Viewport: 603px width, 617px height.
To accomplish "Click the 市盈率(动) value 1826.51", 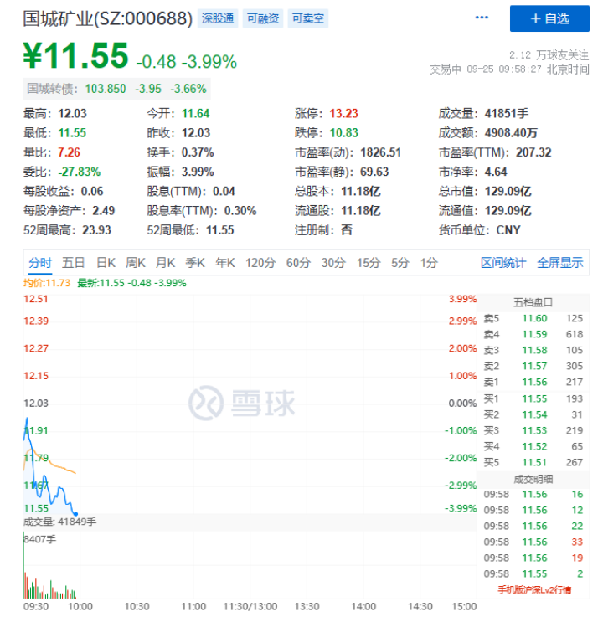I will [380, 152].
